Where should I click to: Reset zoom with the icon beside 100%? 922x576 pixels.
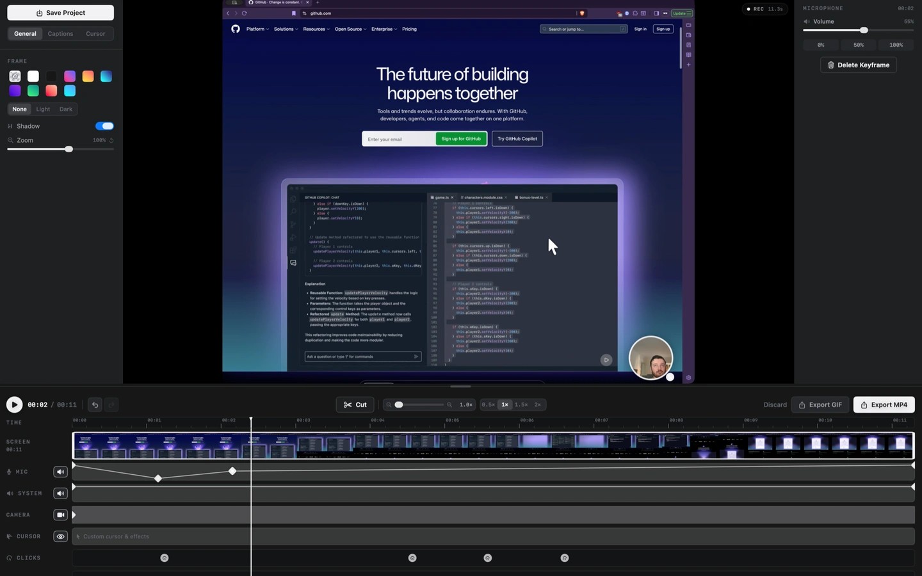point(111,140)
